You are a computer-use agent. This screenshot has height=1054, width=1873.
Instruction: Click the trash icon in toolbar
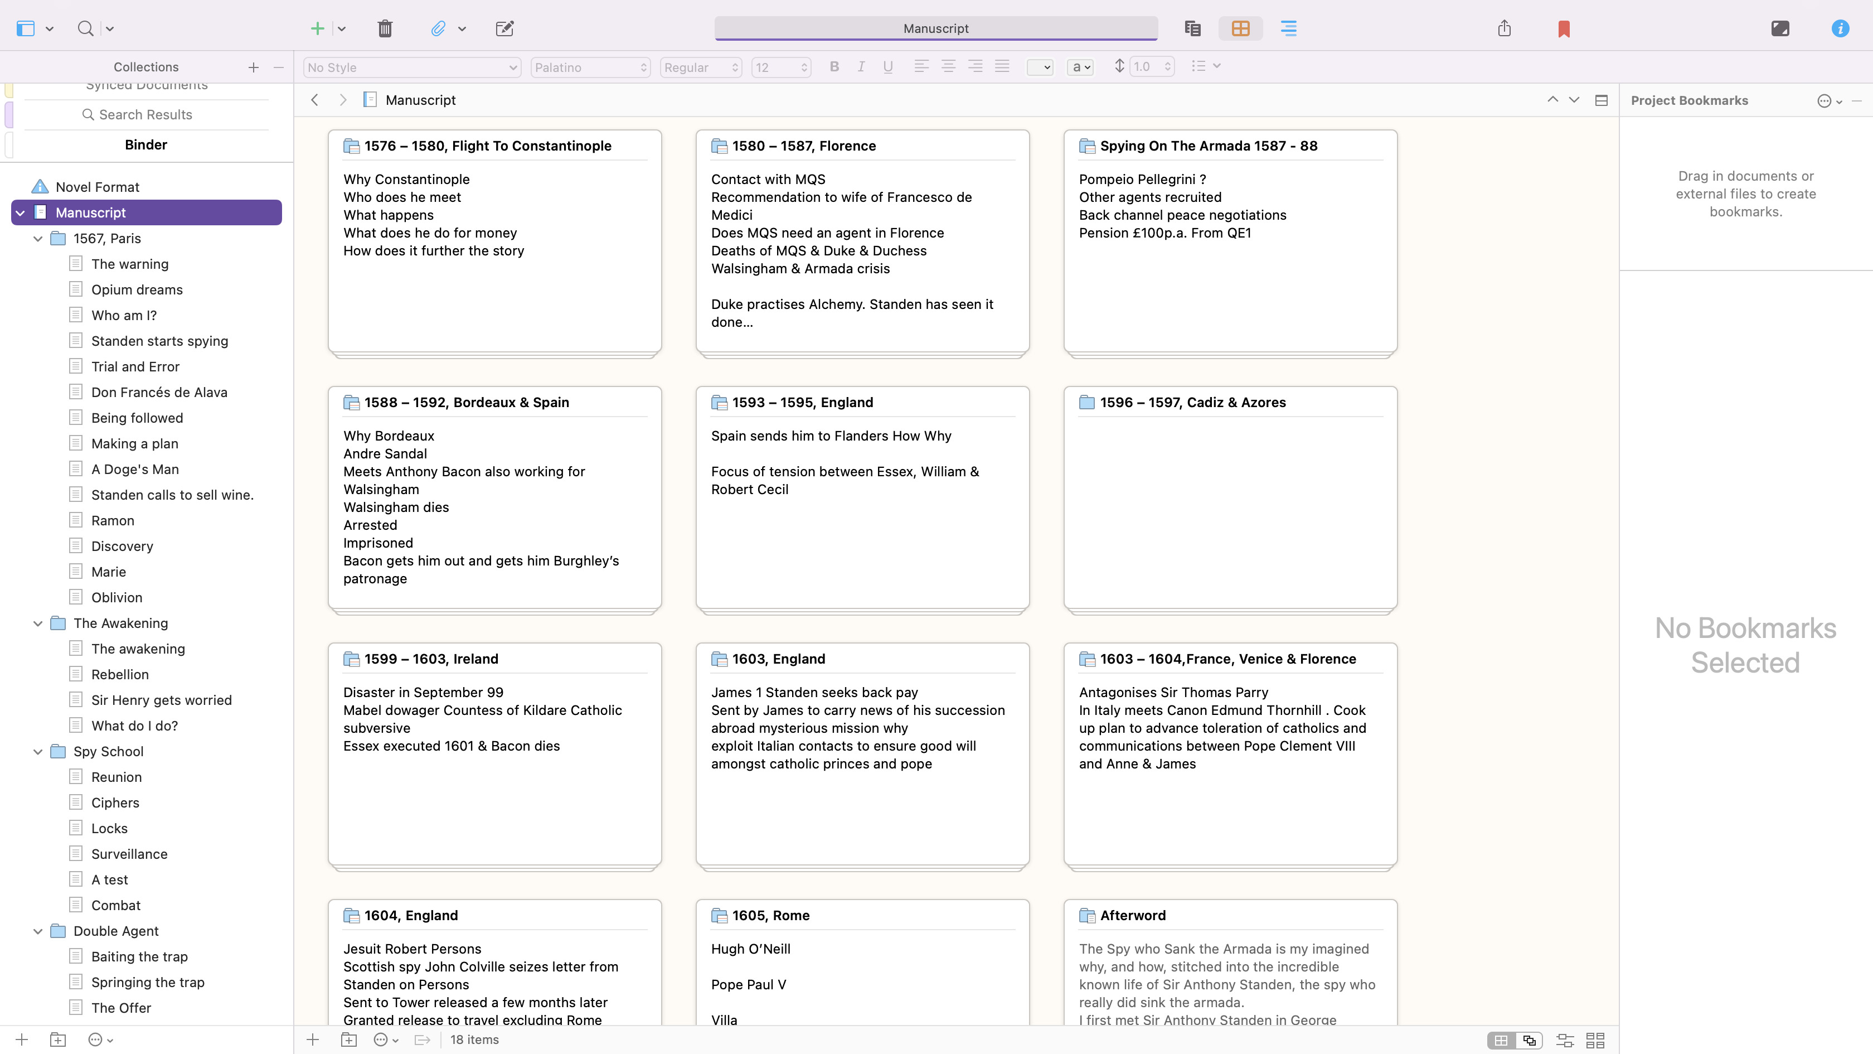tap(385, 28)
